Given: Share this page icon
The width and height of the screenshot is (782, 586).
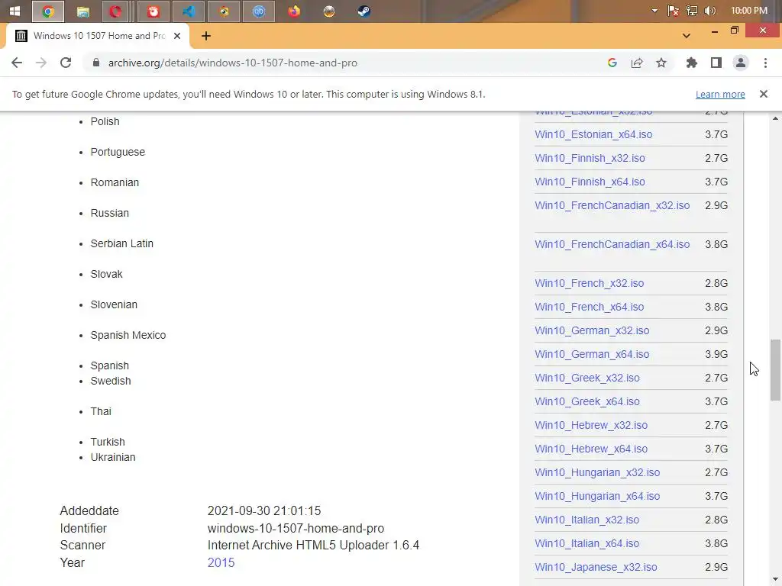Looking at the screenshot, I should click(637, 63).
